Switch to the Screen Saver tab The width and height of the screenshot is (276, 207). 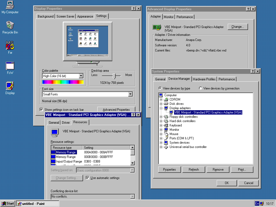point(65,16)
